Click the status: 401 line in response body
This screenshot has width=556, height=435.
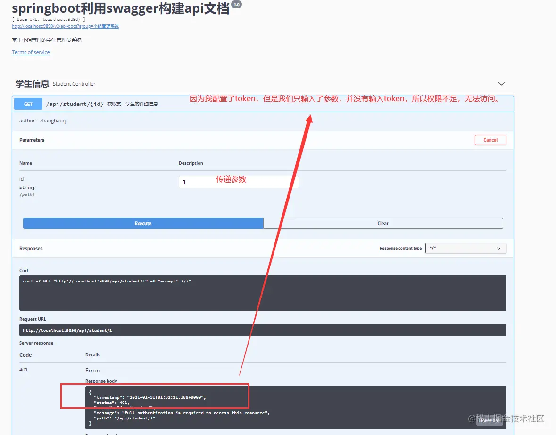tap(112, 403)
